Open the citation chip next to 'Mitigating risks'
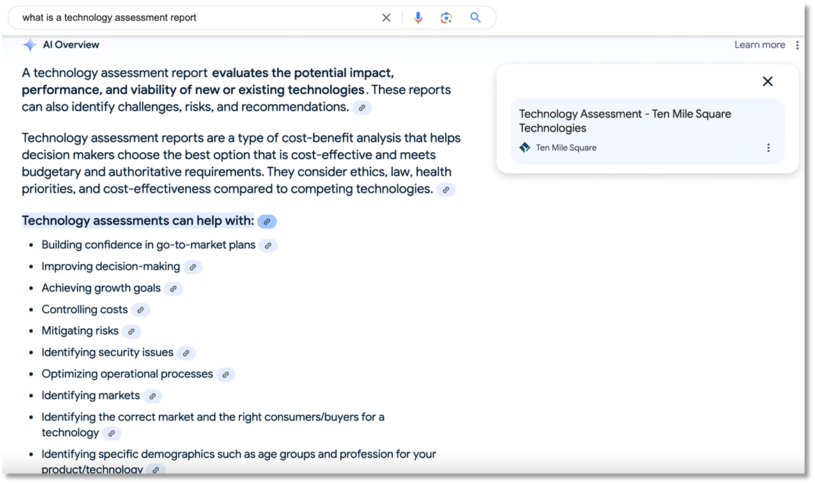 pos(132,332)
